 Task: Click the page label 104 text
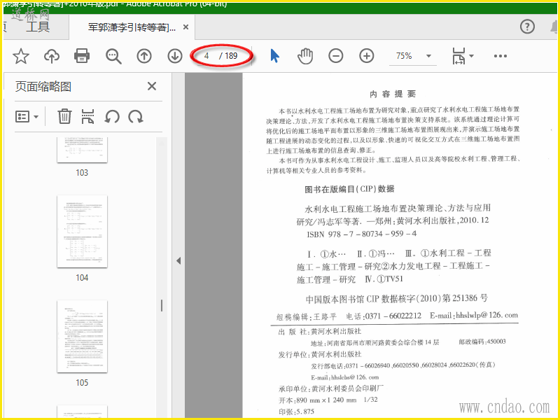point(82,277)
